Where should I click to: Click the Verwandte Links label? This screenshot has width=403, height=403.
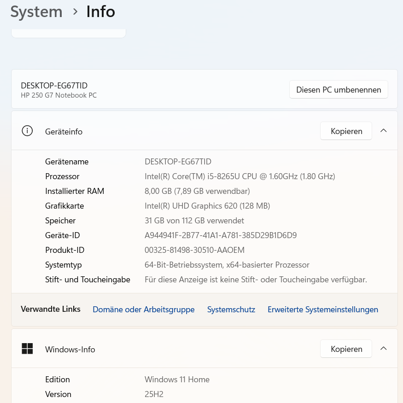51,309
